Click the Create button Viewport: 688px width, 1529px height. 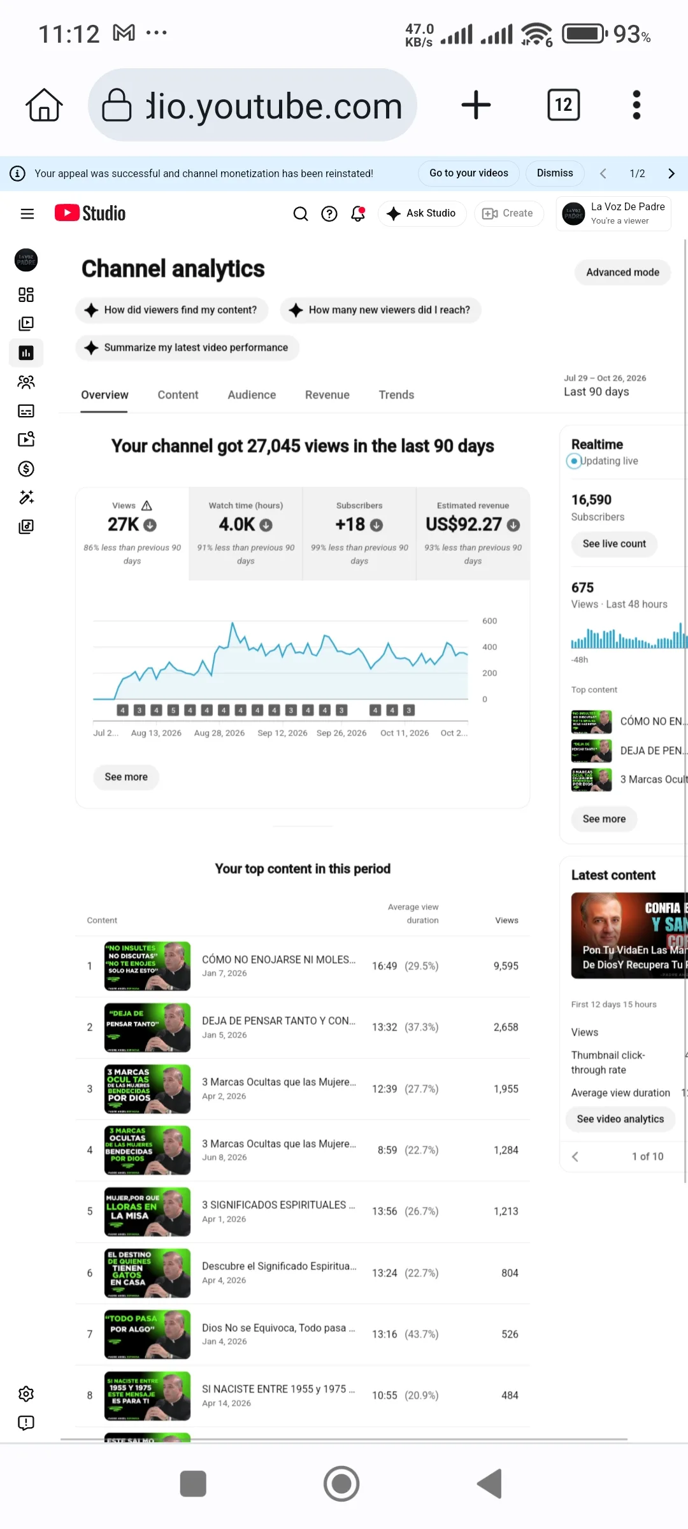tap(508, 213)
